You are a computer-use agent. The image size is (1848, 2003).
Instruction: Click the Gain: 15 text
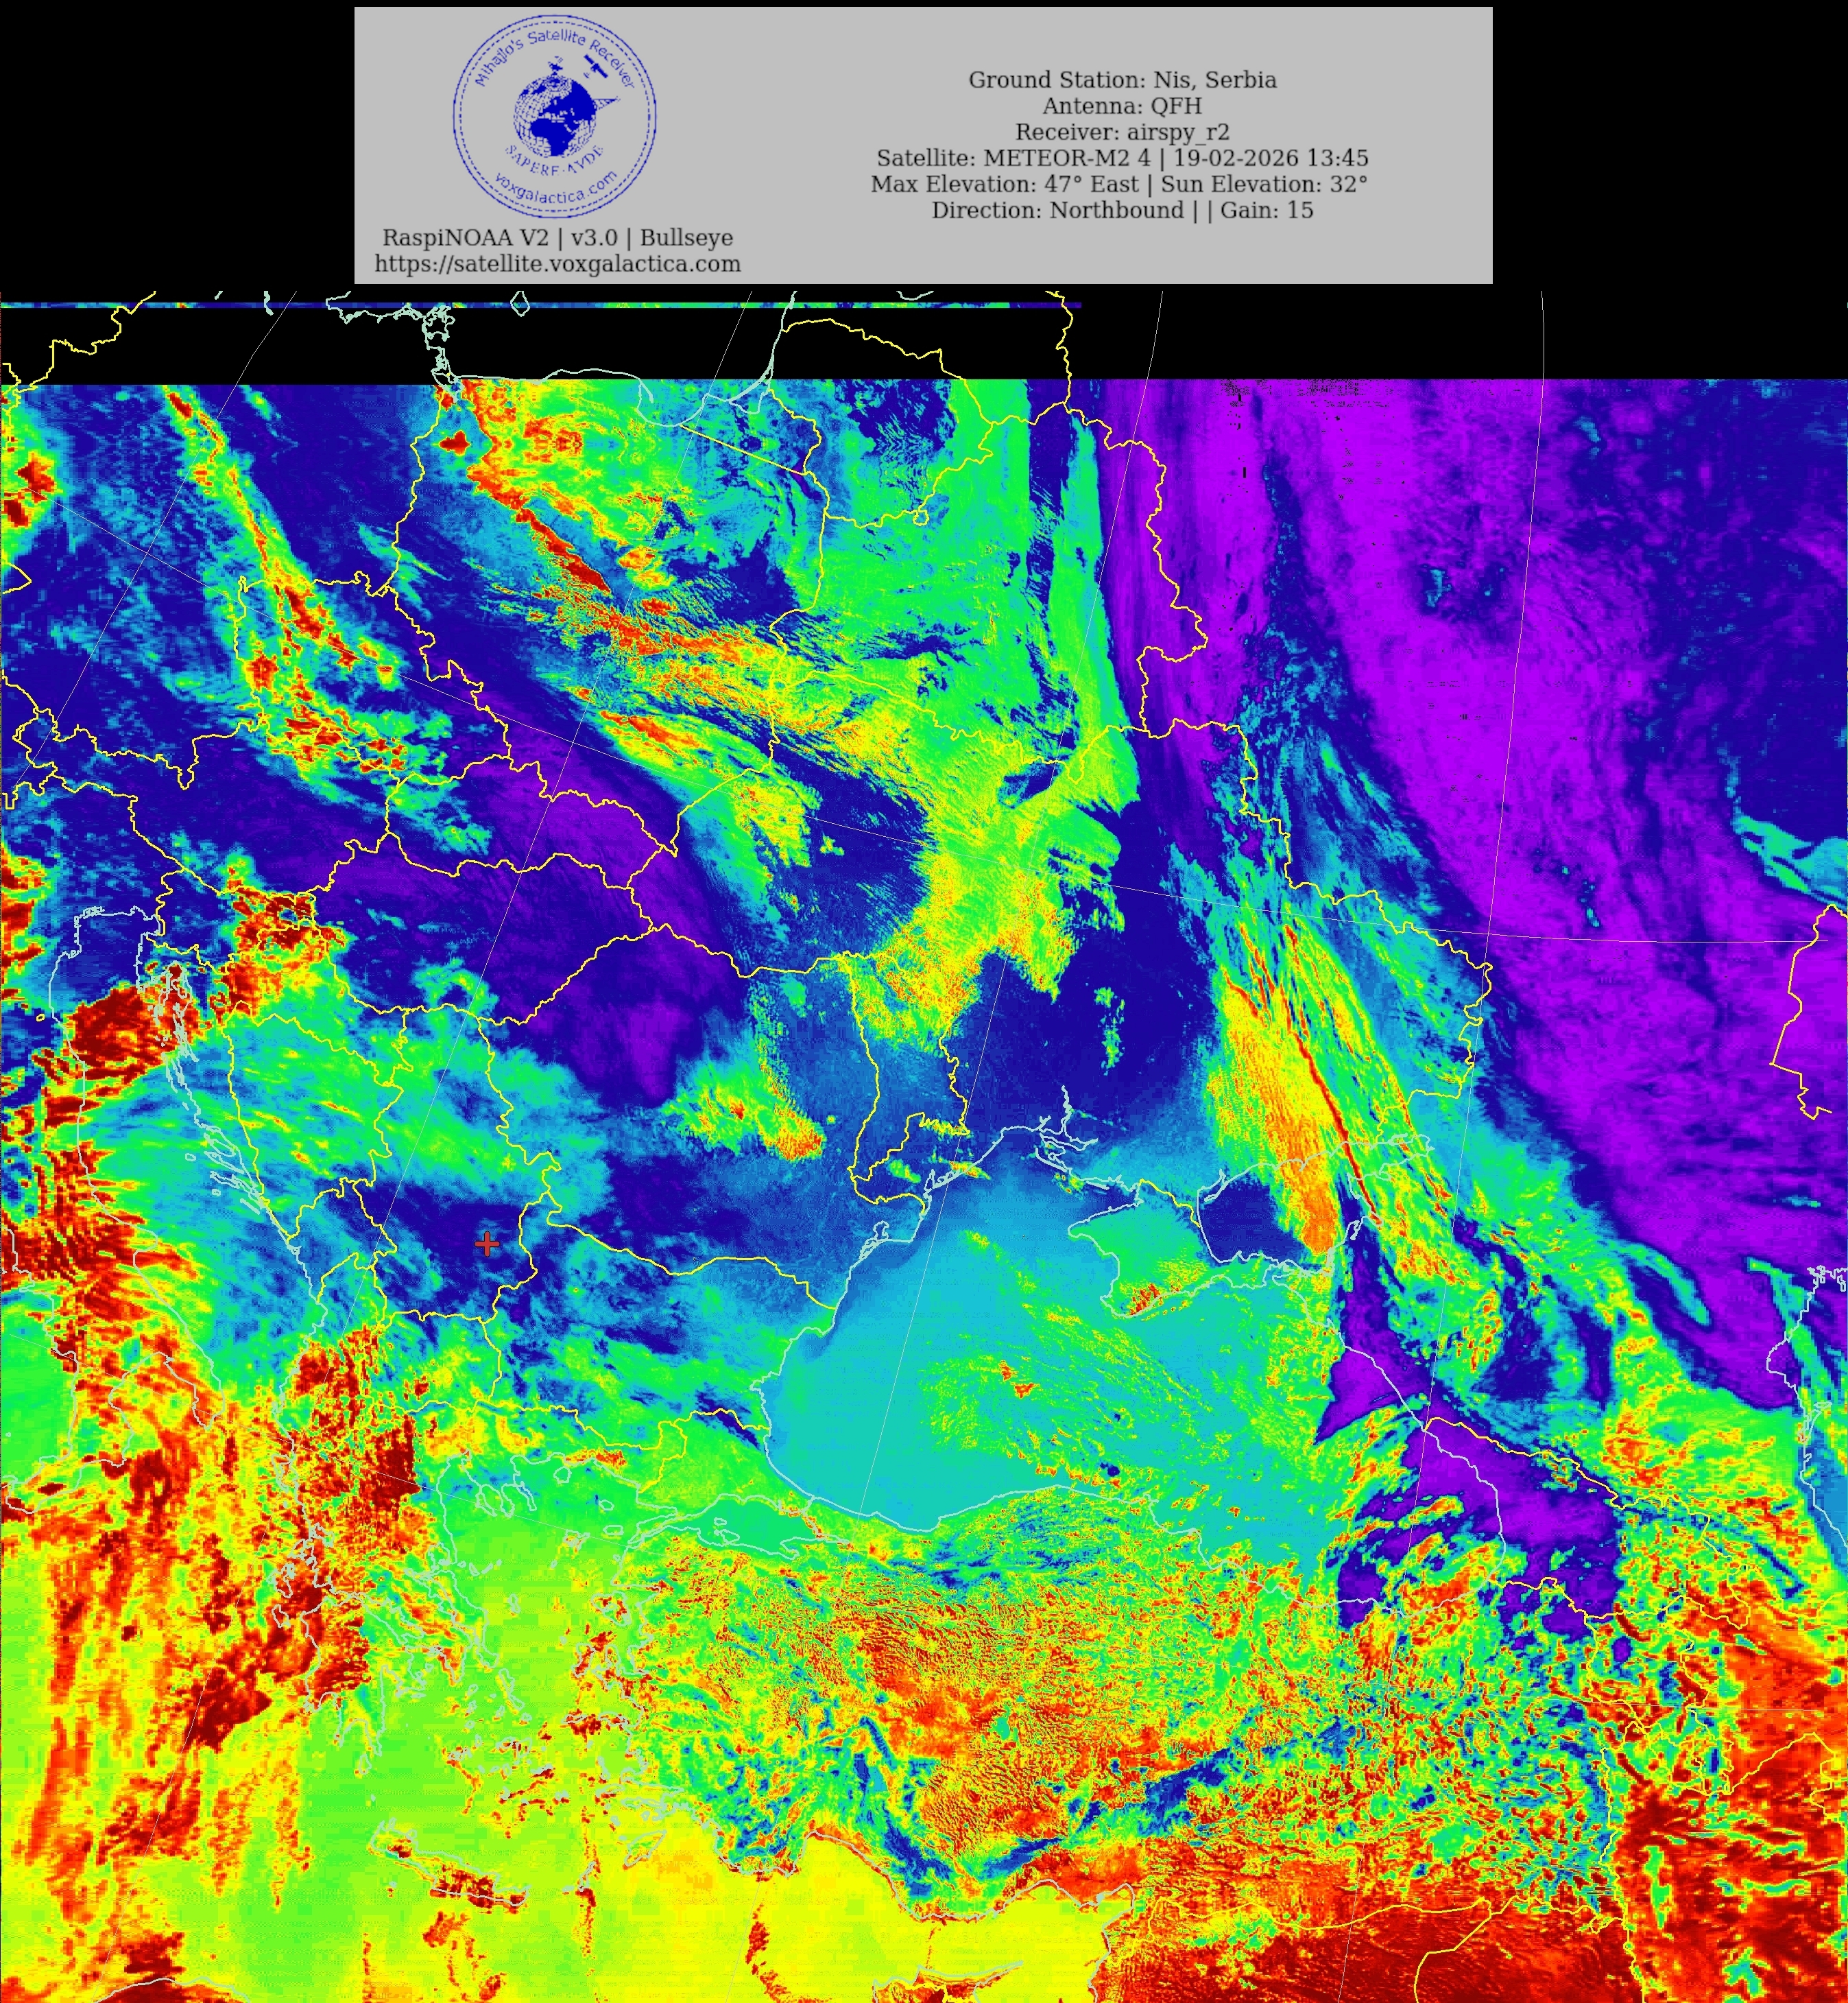(1266, 210)
